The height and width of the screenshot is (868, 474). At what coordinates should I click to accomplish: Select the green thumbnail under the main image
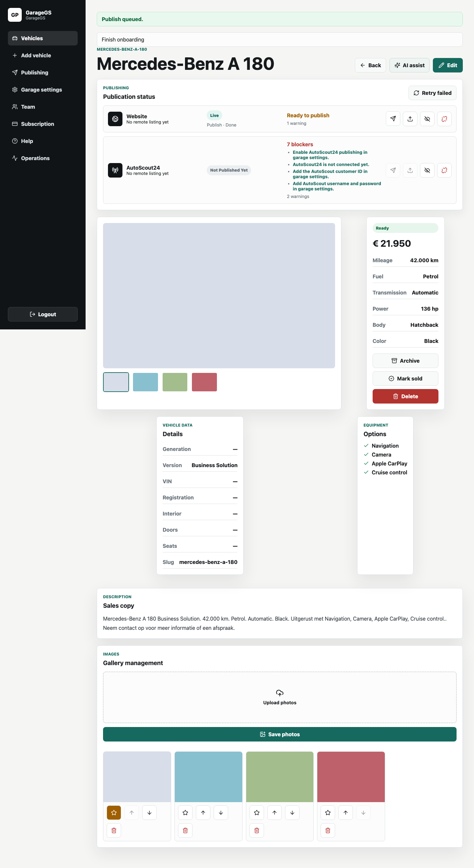(175, 382)
